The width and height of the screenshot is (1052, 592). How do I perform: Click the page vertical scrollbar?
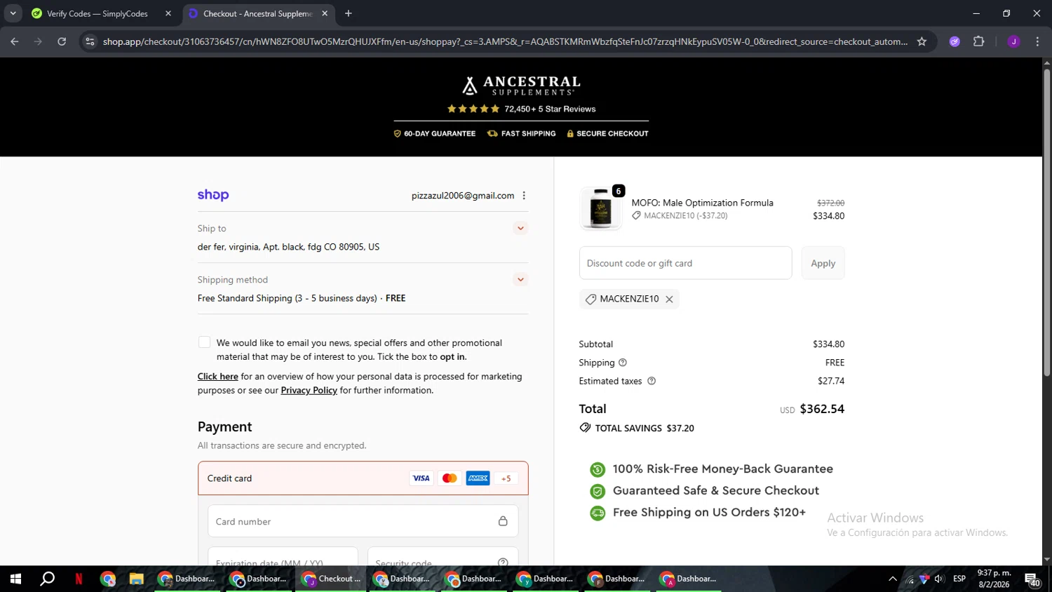1046,224
